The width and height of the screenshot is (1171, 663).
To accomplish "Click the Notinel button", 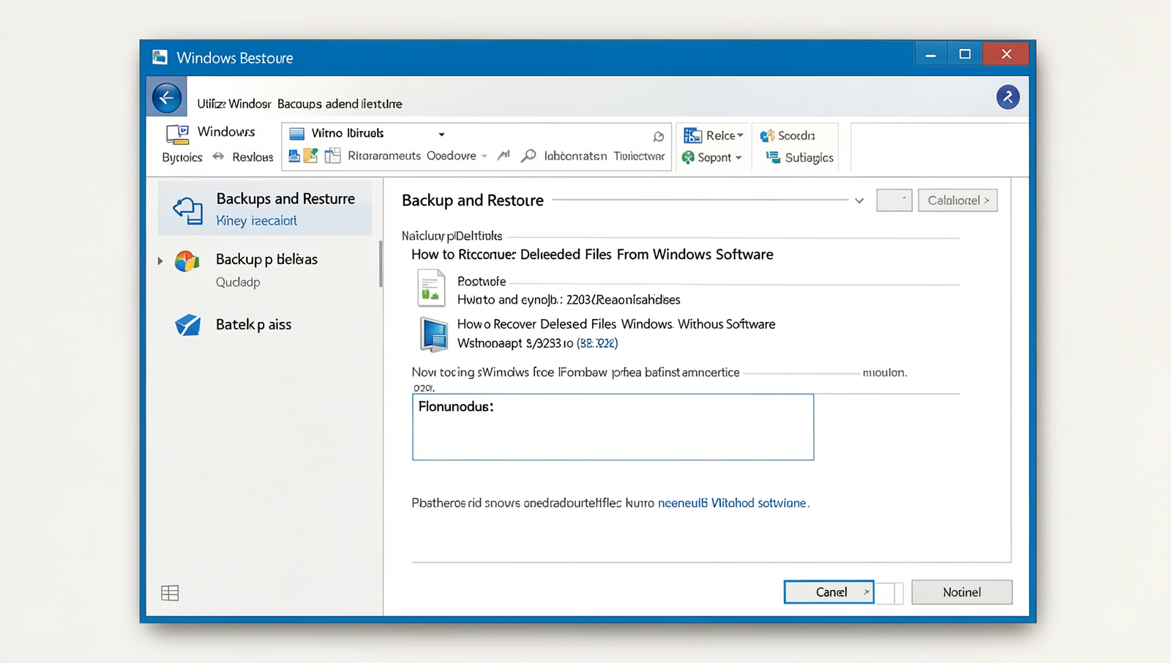I will (962, 592).
